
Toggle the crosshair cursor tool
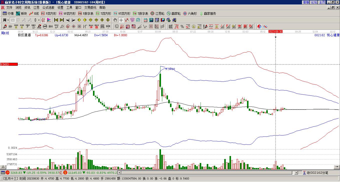121,20
